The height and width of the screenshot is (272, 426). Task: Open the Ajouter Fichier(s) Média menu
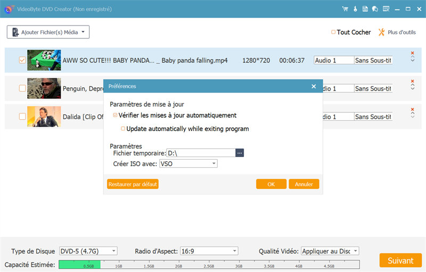coord(48,32)
